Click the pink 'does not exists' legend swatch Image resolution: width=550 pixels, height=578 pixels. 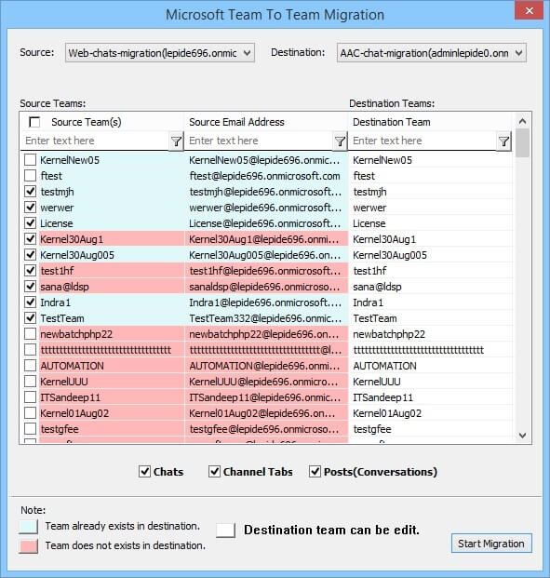tap(29, 546)
